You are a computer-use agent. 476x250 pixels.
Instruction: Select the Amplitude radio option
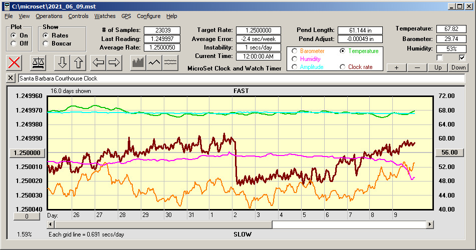294,66
